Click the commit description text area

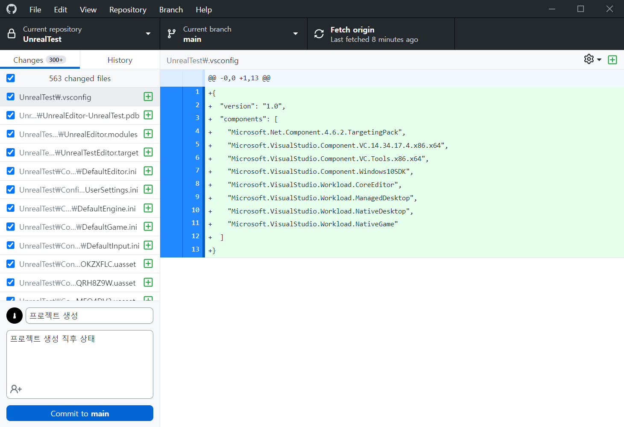[x=80, y=364]
